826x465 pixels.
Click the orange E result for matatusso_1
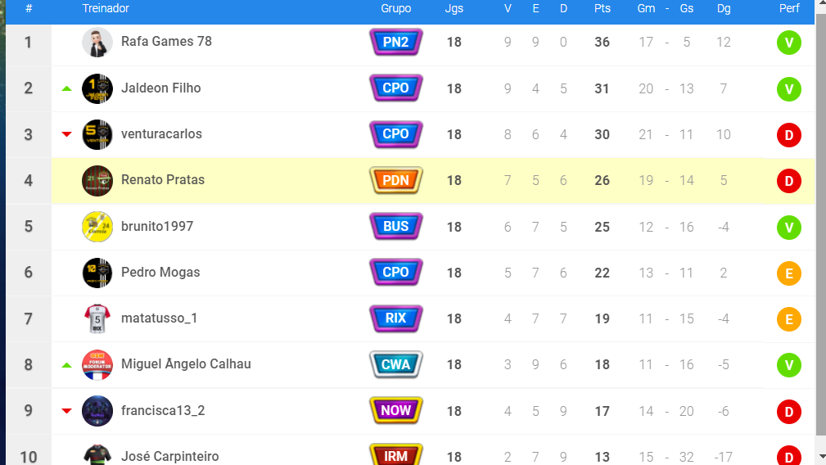pos(789,319)
